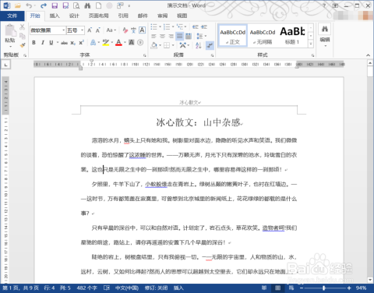
Task: Open the Editing binoculars group button
Action: point(325,35)
